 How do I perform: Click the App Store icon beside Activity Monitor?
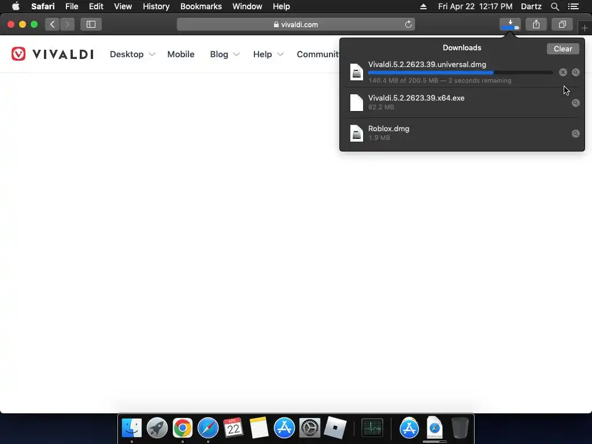(x=409, y=428)
